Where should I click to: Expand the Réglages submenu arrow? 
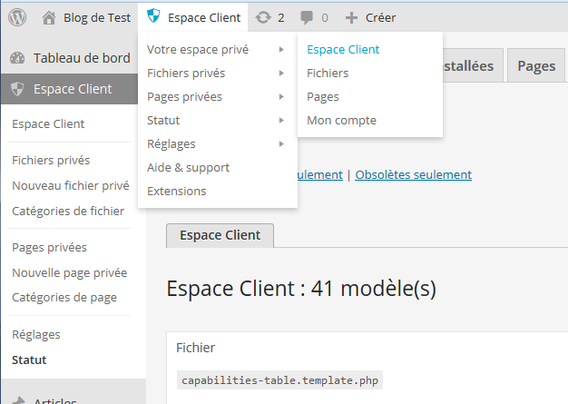point(281,143)
